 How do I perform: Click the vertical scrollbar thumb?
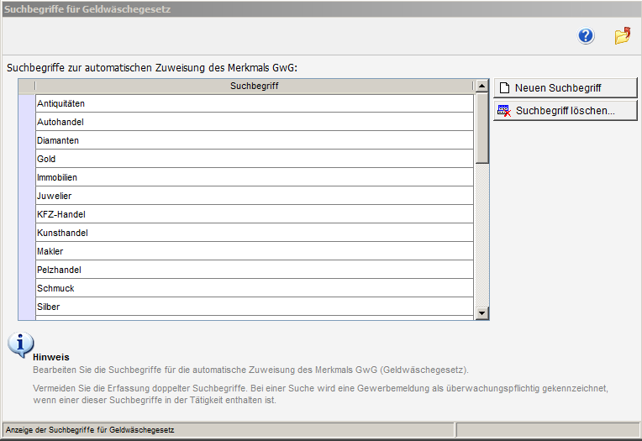(x=482, y=128)
